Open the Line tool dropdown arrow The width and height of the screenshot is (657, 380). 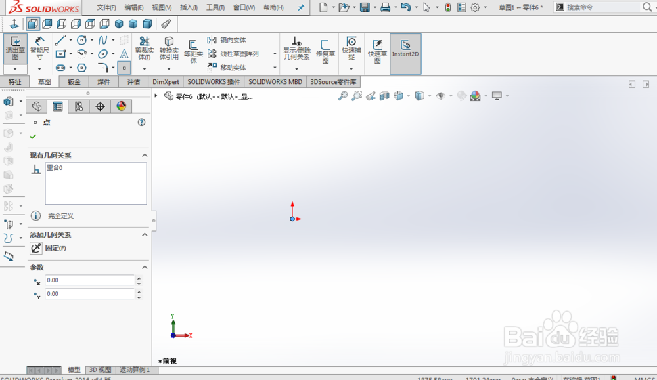[71, 41]
